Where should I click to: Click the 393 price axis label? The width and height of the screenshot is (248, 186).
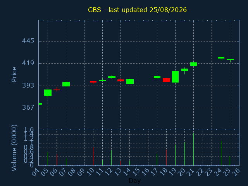pos(28,86)
